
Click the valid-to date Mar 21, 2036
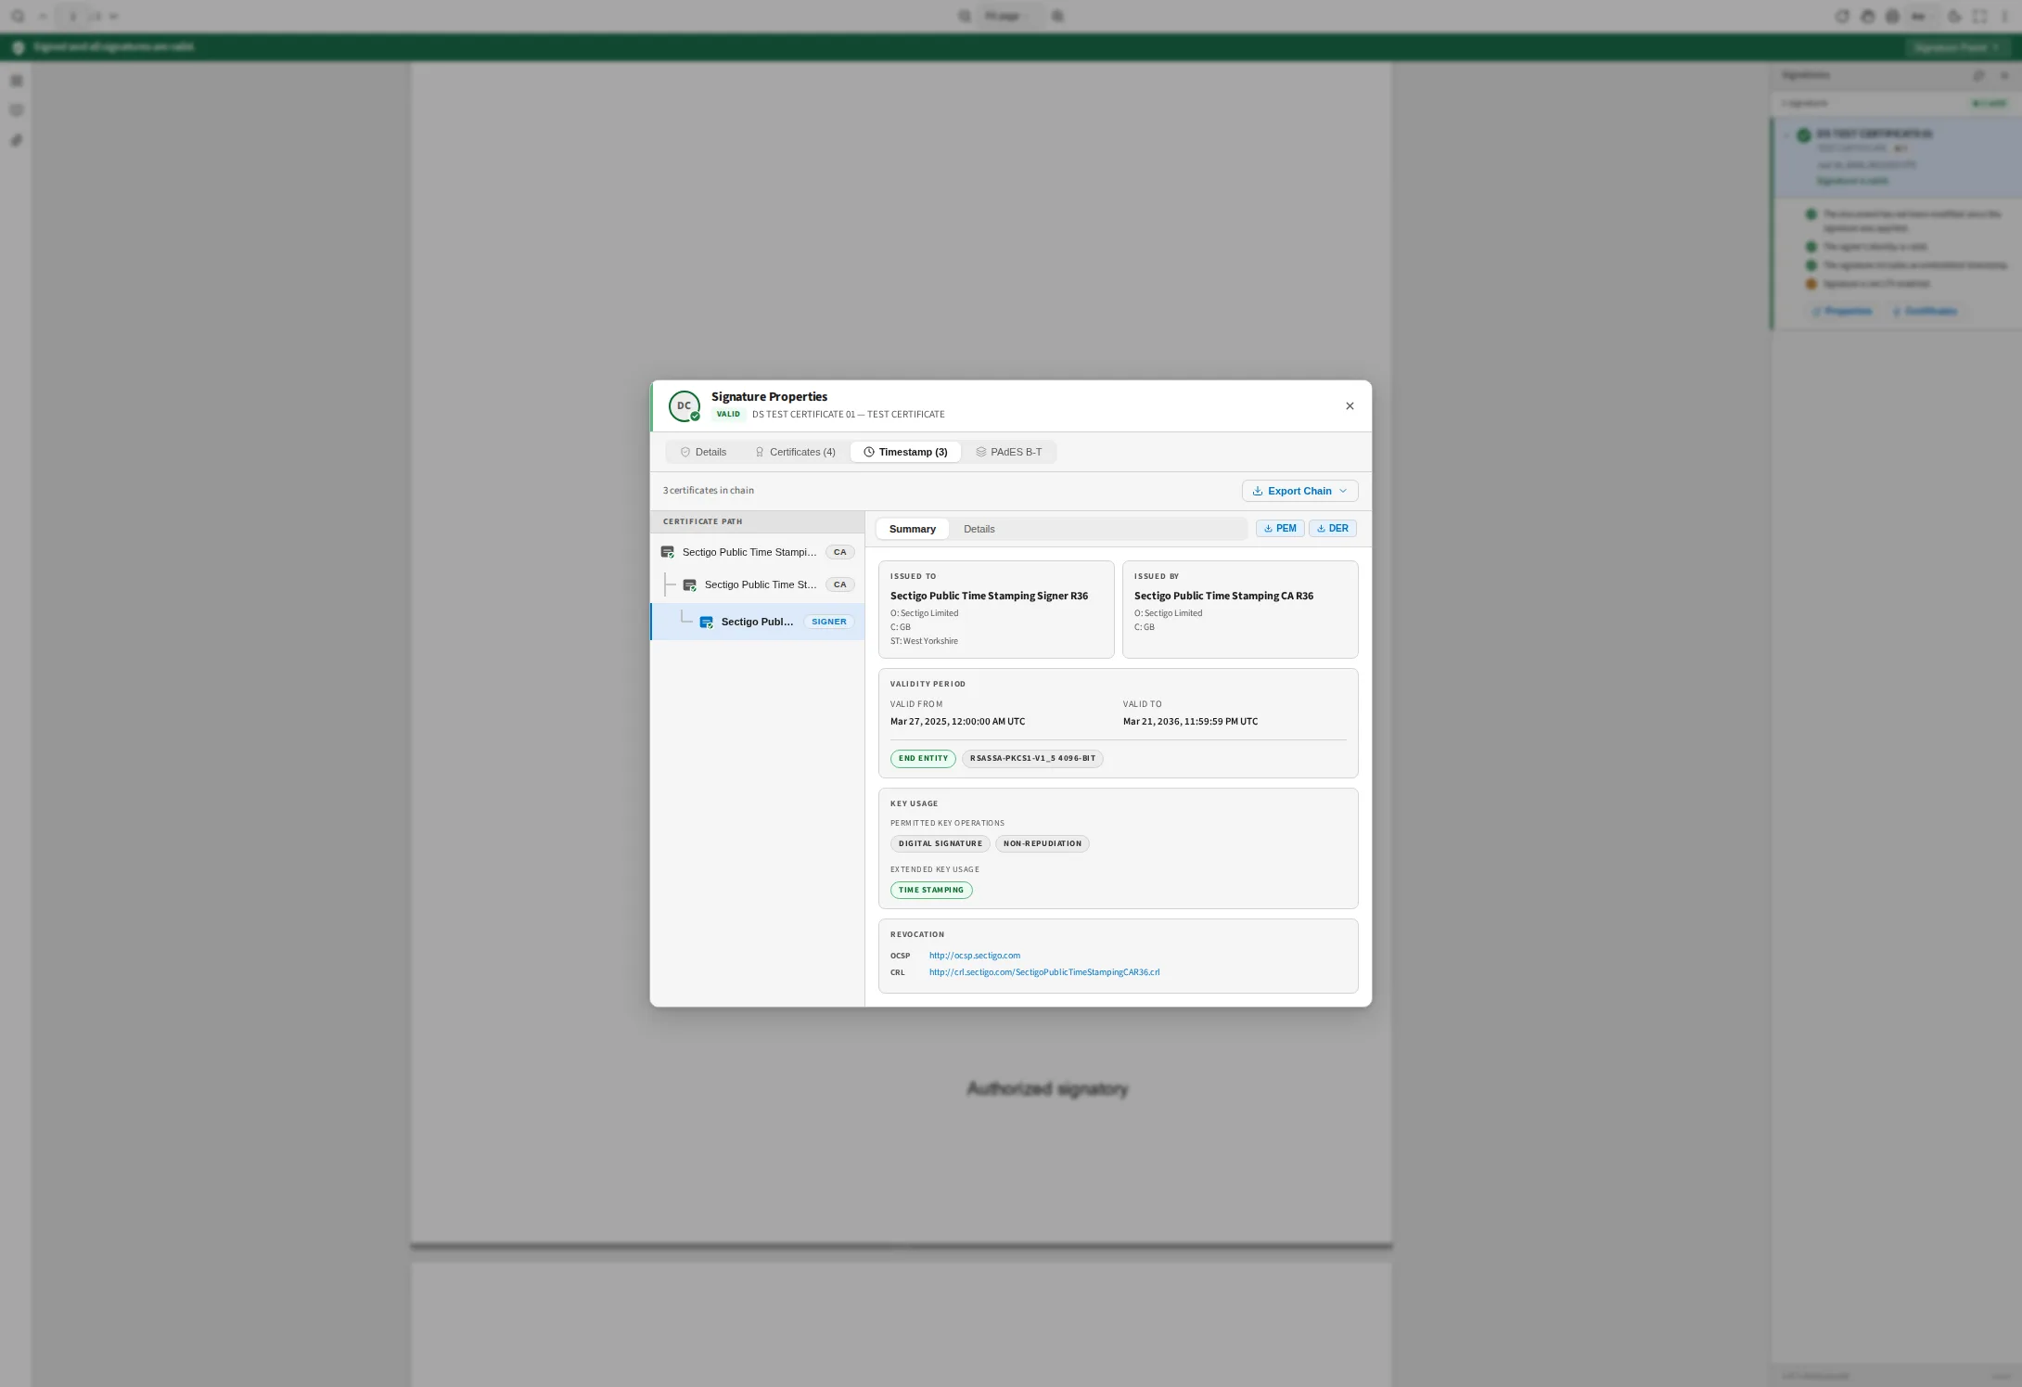click(x=1190, y=721)
